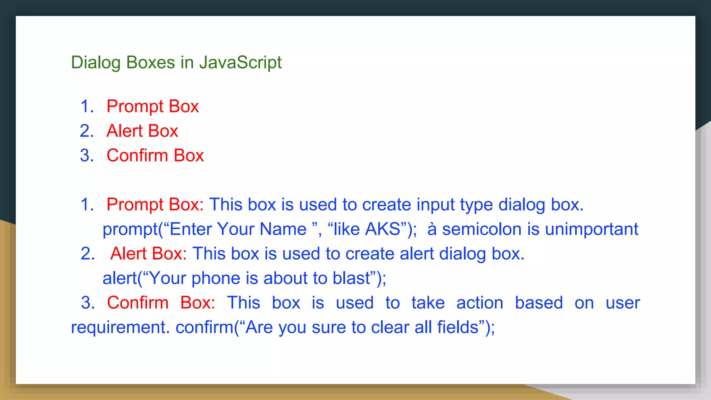Viewport: 711px width, 400px height.
Task: Select 'Confirm Box' in the top list
Action: pos(155,155)
